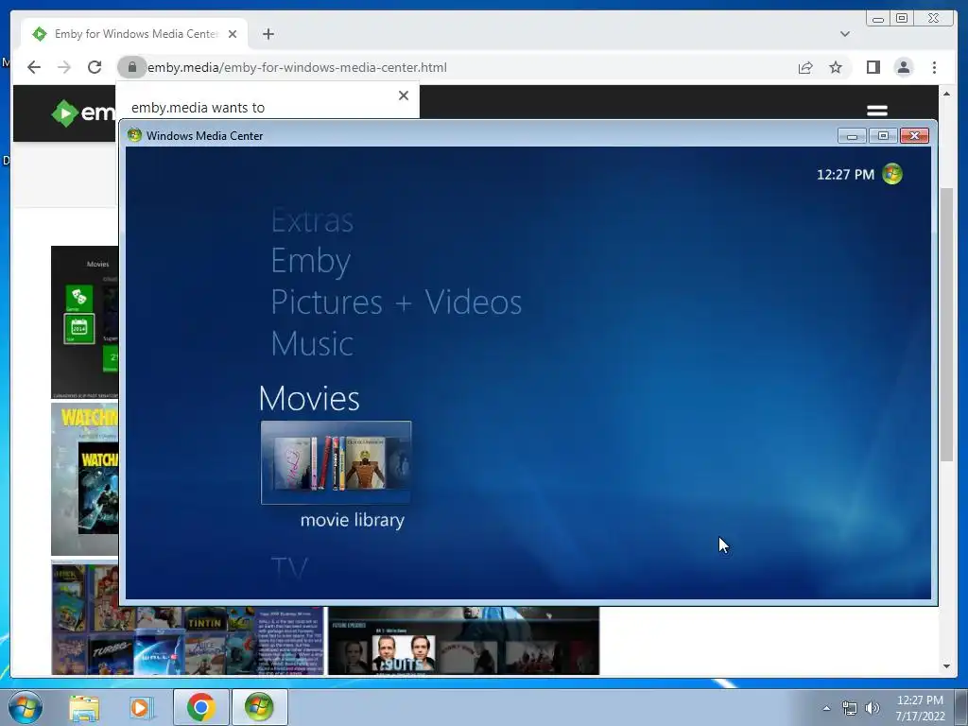Open the Watchmen screenshot thumbnail
The height and width of the screenshot is (726, 968).
coord(84,479)
